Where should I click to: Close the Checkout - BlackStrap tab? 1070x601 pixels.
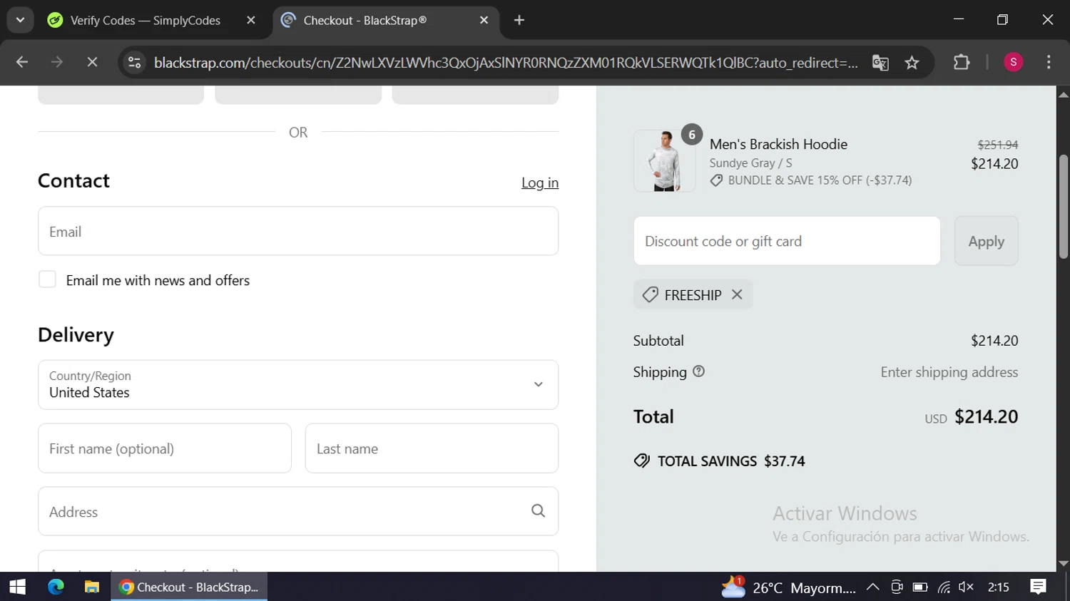484,21
